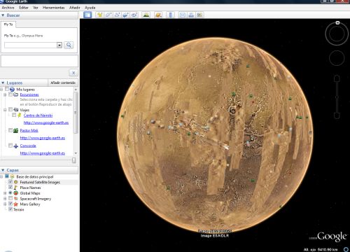Toggle the sidebar panel toolbar button

click(87, 15)
